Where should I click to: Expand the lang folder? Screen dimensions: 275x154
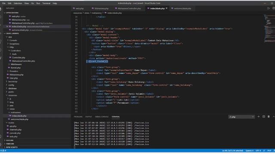(x=12, y=102)
